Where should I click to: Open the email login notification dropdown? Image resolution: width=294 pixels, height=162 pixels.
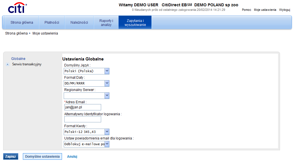[x=87, y=144]
